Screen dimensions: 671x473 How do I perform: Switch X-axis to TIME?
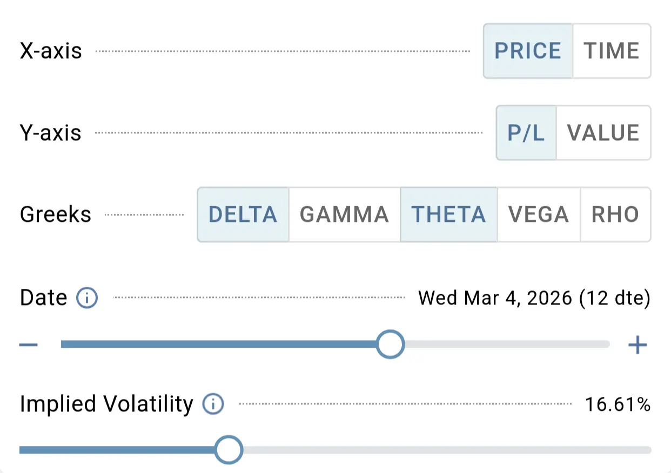click(x=611, y=51)
